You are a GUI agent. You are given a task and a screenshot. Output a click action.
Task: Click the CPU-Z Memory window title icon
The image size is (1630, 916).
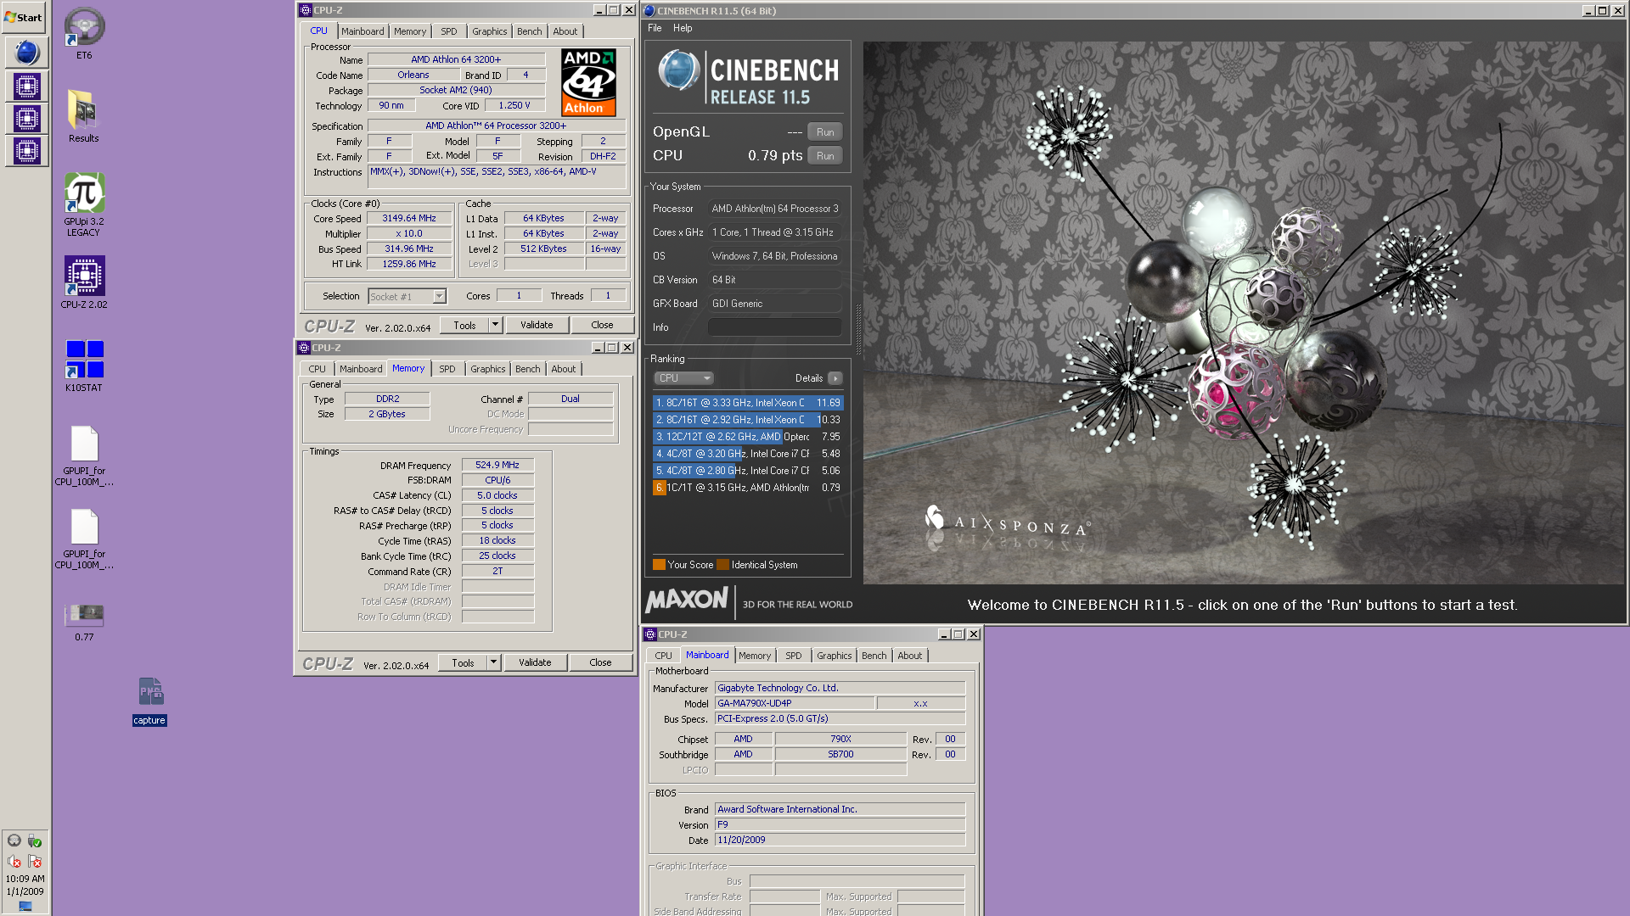(304, 348)
